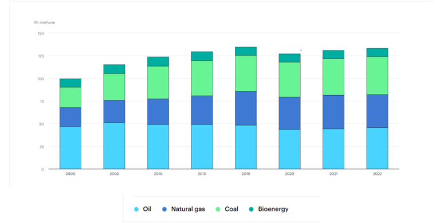The height and width of the screenshot is (223, 440).
Task: Click the Bioenergy segment of 2021 bar
Action: [333, 55]
